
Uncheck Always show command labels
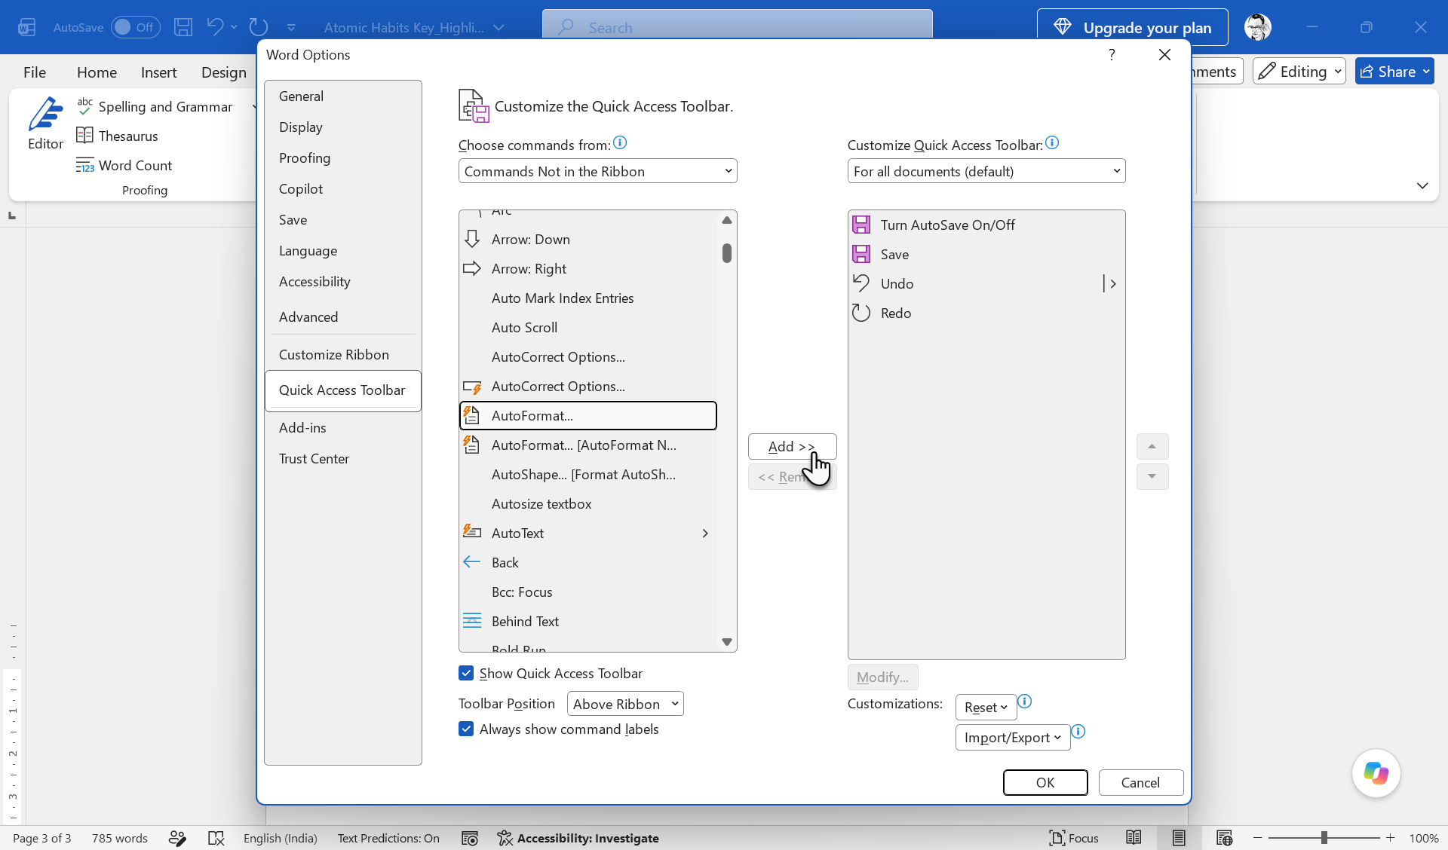466,729
